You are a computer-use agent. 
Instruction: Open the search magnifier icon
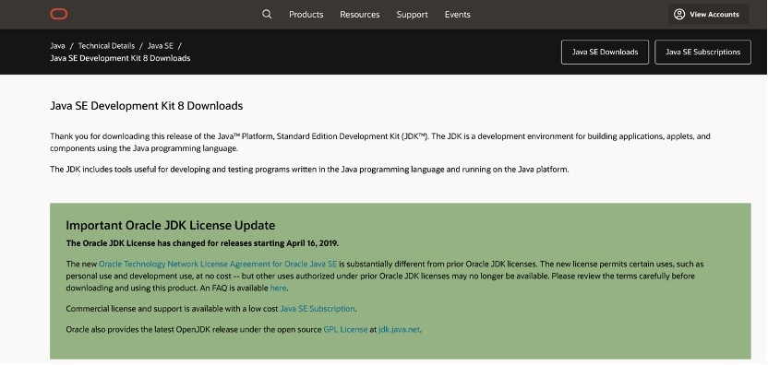[267, 14]
